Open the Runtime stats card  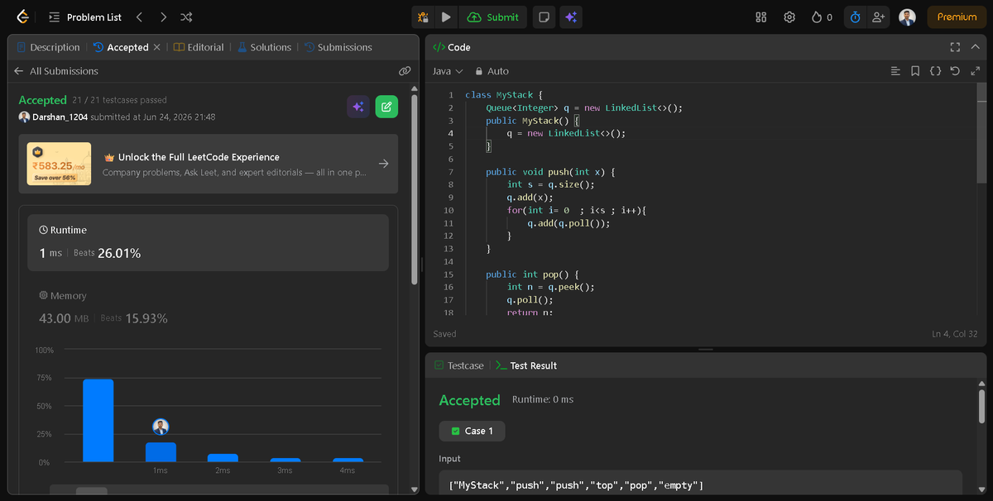[x=209, y=243]
